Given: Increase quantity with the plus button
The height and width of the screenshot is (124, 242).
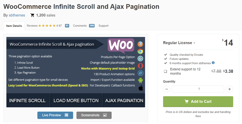Looking at the screenshot, I should point(230,89).
